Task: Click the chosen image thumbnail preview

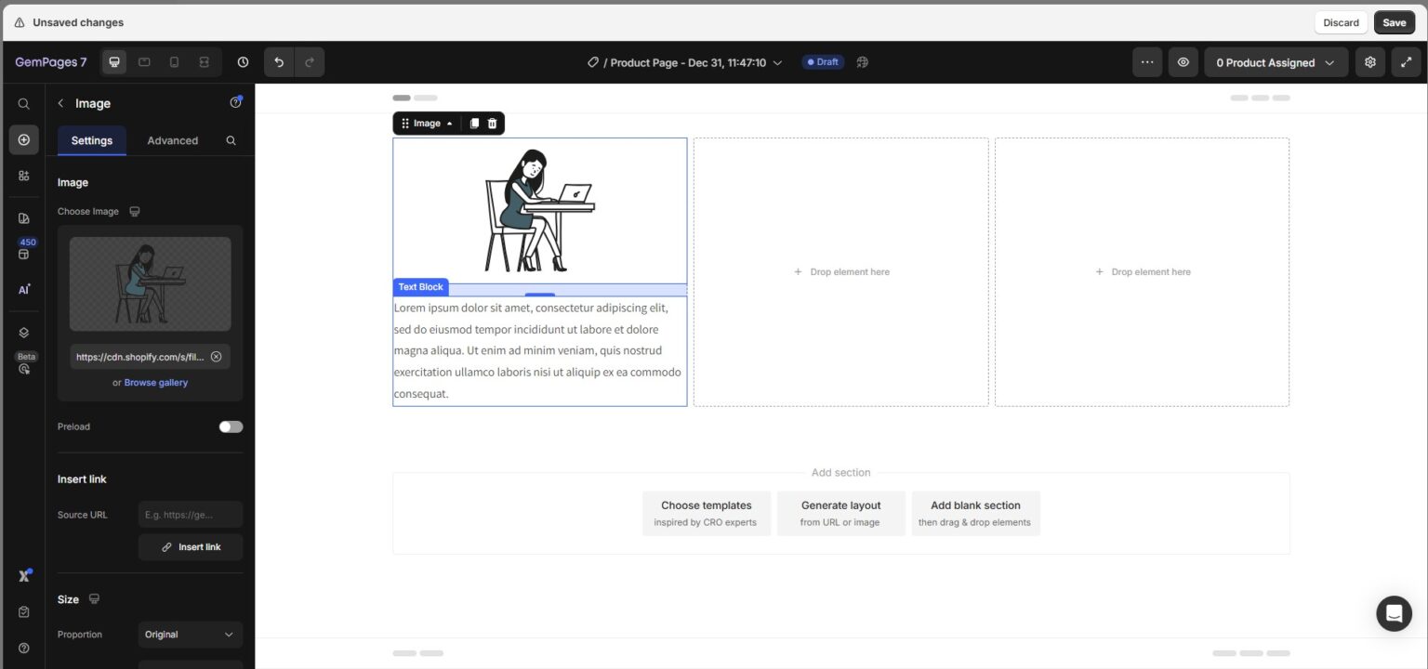Action: pyautogui.click(x=150, y=283)
